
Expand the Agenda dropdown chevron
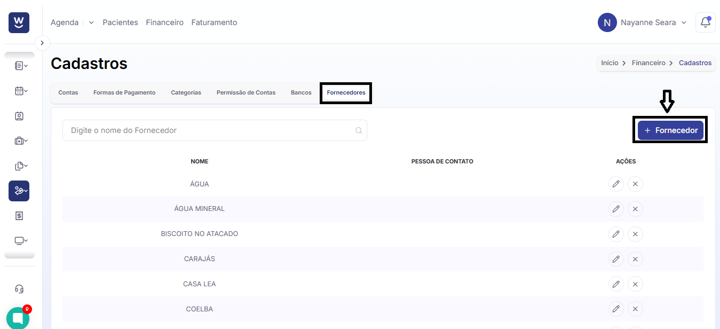91,22
